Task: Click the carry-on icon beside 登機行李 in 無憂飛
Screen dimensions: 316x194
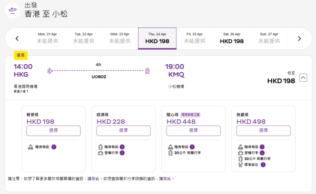Action: pos(241,153)
